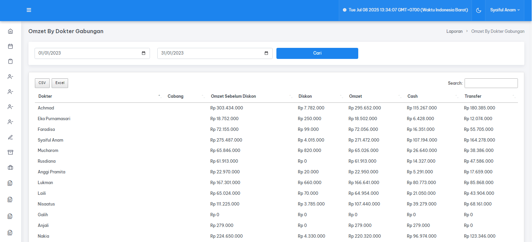Open the home icon in the sidebar

point(10,31)
